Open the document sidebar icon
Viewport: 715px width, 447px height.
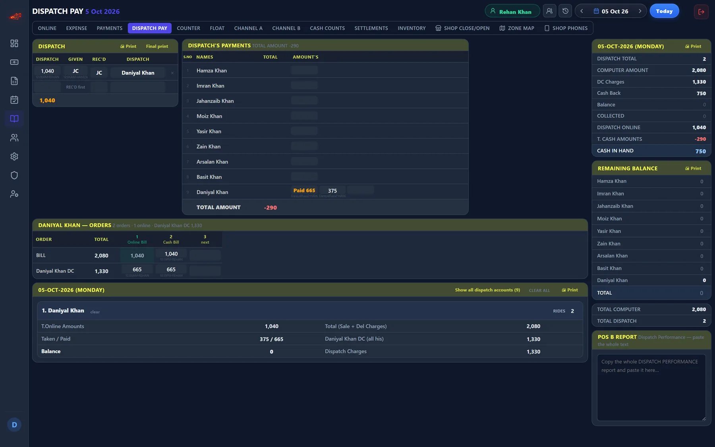14,81
